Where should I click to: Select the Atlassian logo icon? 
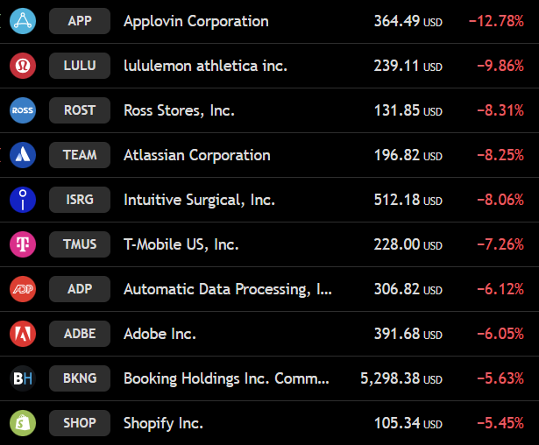pyautogui.click(x=23, y=155)
